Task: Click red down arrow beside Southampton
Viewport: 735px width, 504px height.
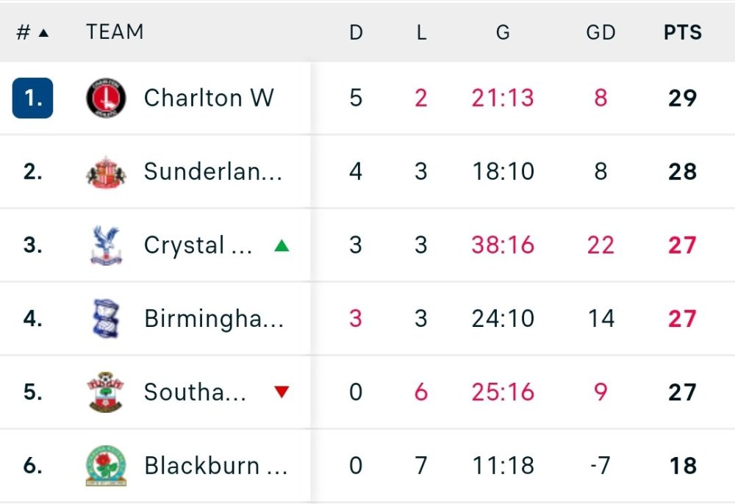Action: coord(282,392)
